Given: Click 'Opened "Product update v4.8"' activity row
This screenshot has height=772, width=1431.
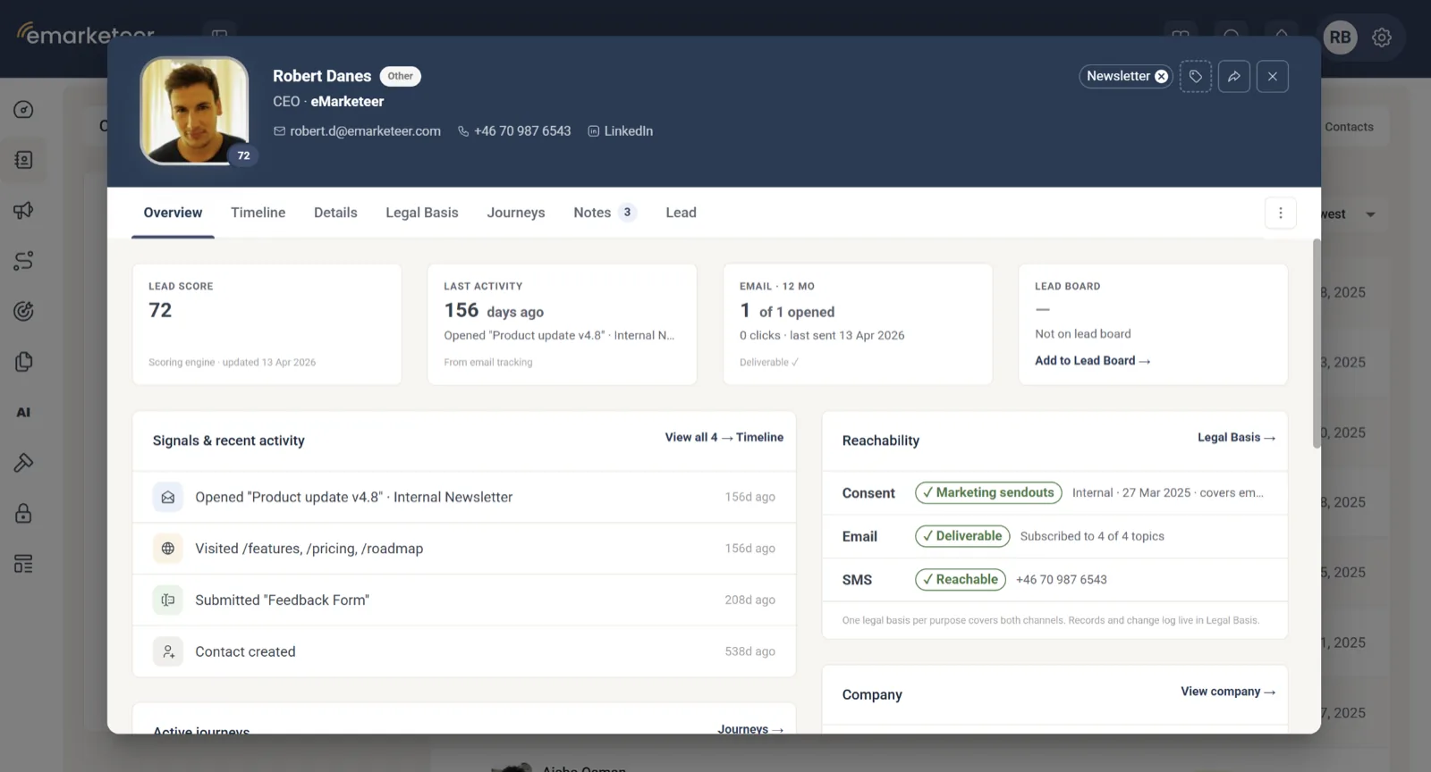Looking at the screenshot, I should pyautogui.click(x=464, y=497).
